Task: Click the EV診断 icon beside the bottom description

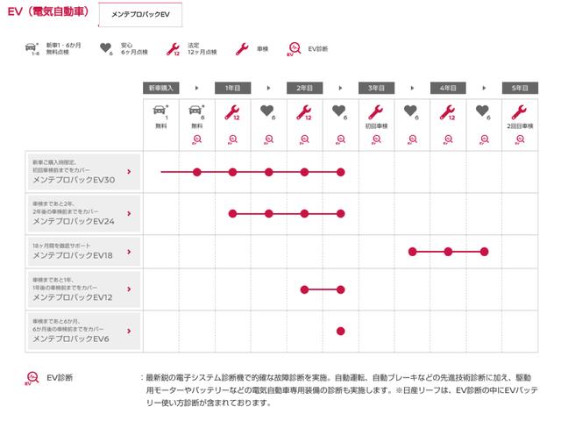Action: click(x=32, y=377)
